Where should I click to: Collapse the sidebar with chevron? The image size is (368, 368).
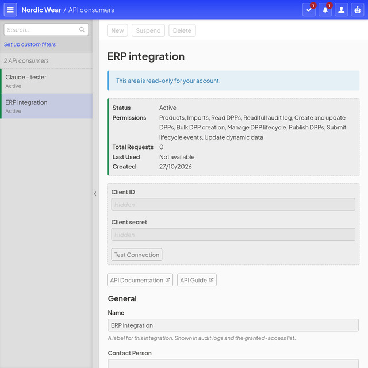[95, 194]
